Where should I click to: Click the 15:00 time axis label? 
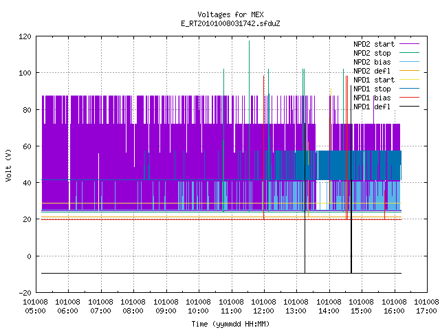361,311
